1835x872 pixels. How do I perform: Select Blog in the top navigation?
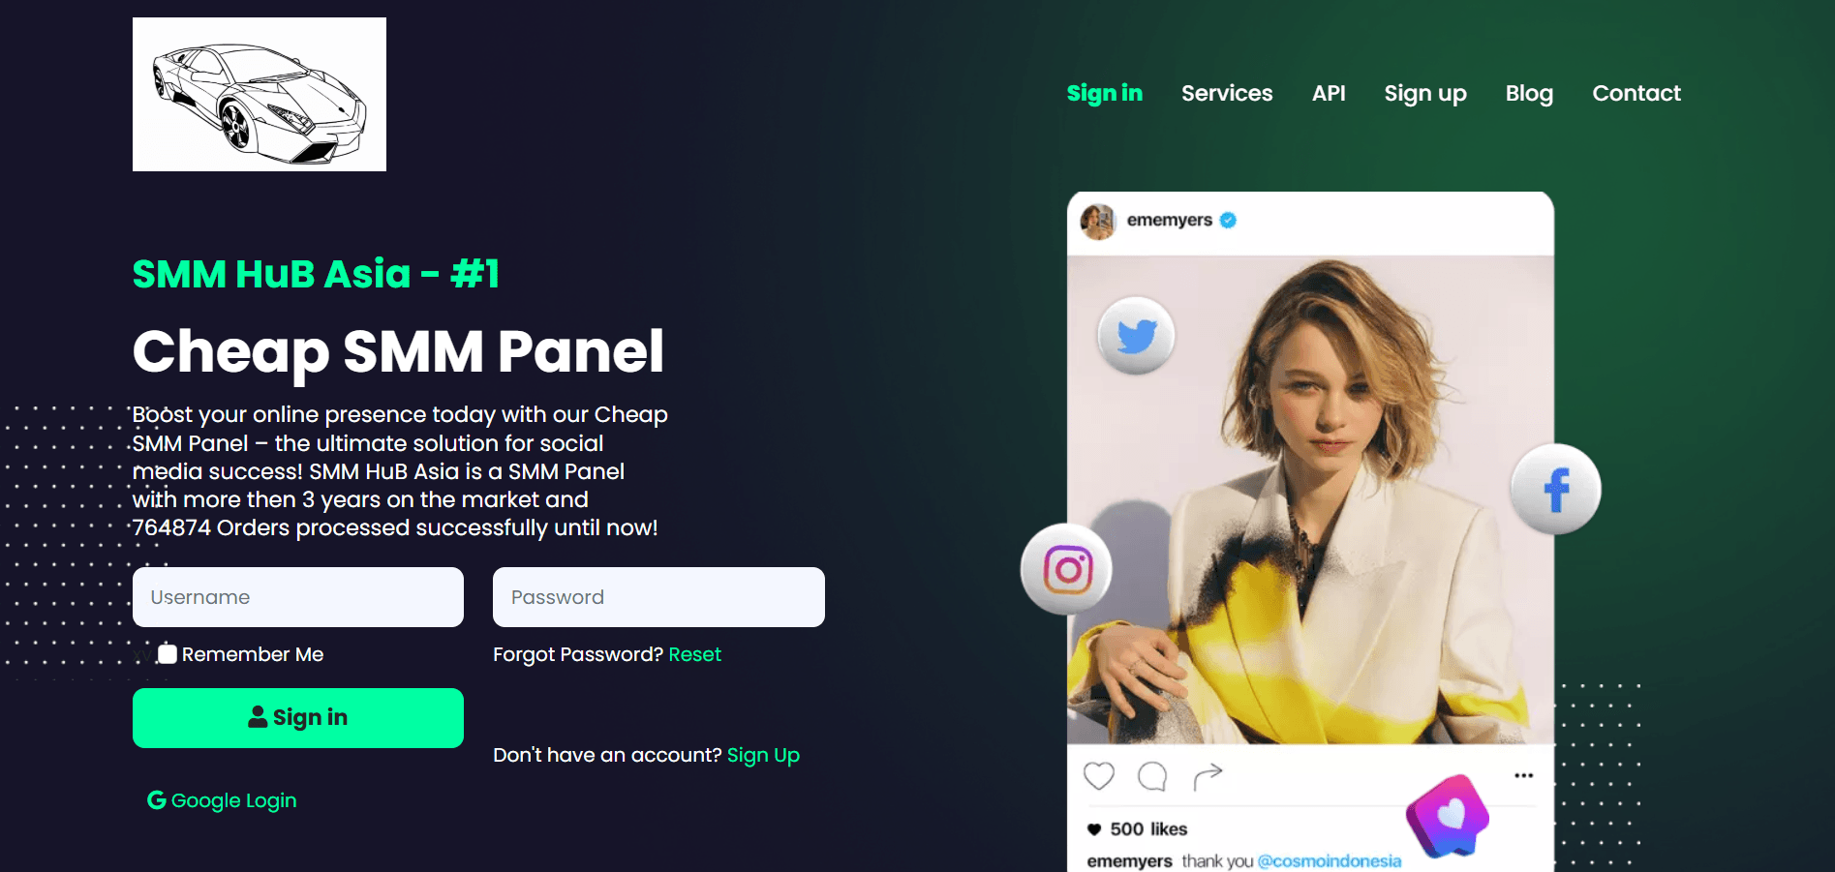click(1529, 93)
